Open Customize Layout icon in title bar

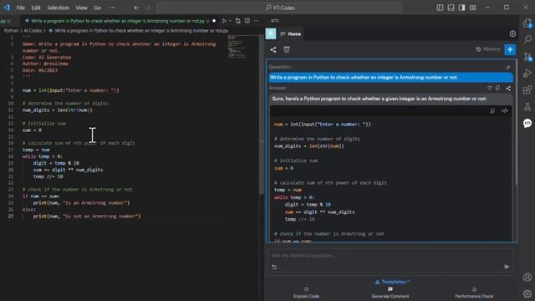[x=472, y=8]
